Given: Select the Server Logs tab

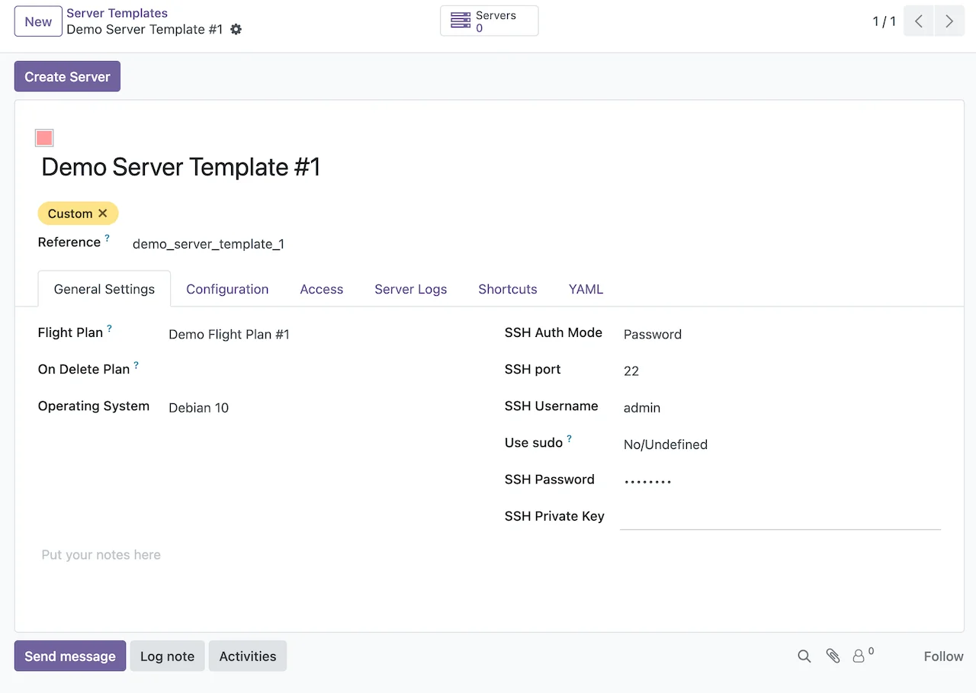Looking at the screenshot, I should pyautogui.click(x=410, y=289).
